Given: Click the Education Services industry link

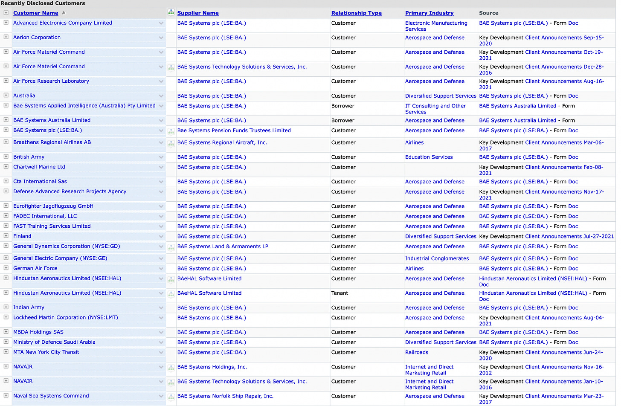Looking at the screenshot, I should [429, 157].
